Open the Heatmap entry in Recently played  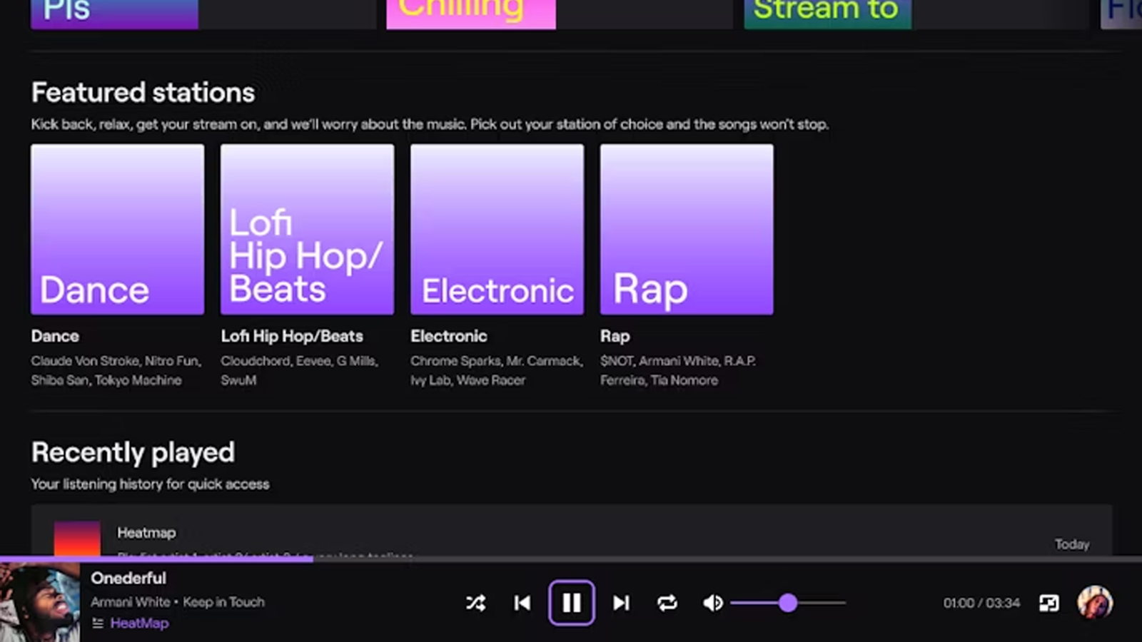pos(146,533)
